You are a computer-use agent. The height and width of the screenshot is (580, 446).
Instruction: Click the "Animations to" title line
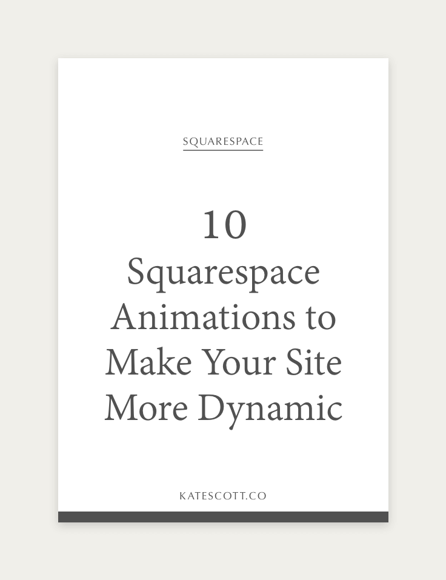[224, 318]
